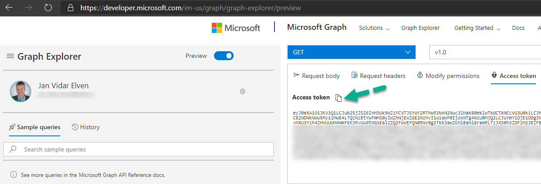
Task: Click the Graph Explorer heading
Action: pos(49,57)
